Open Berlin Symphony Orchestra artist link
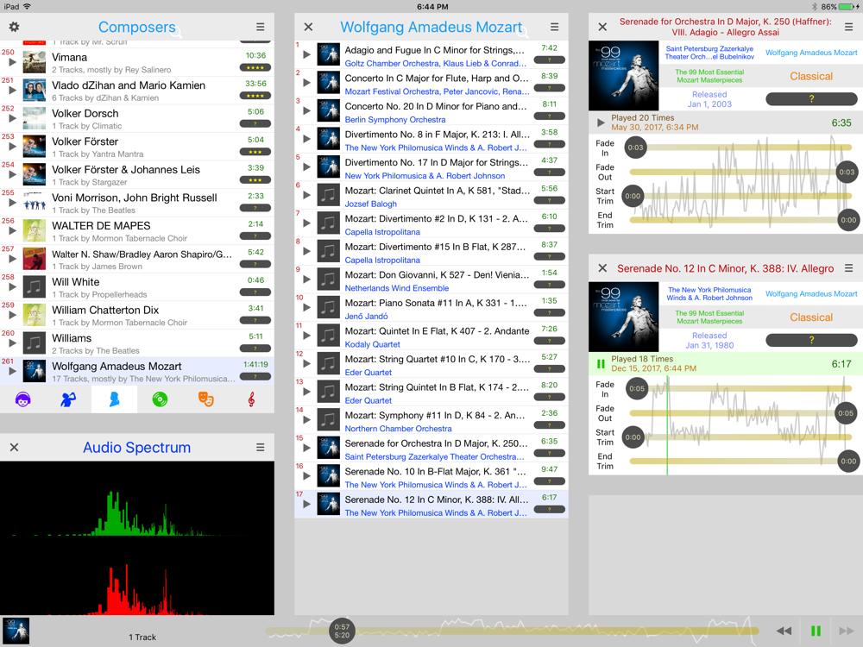The image size is (863, 647). [x=395, y=119]
